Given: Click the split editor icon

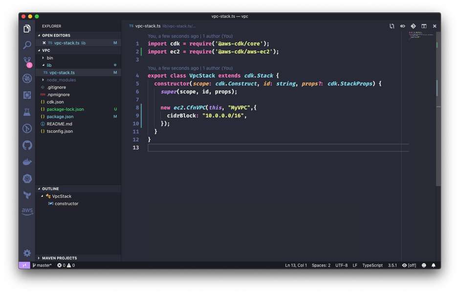Looking at the screenshot, I should click(x=424, y=26).
